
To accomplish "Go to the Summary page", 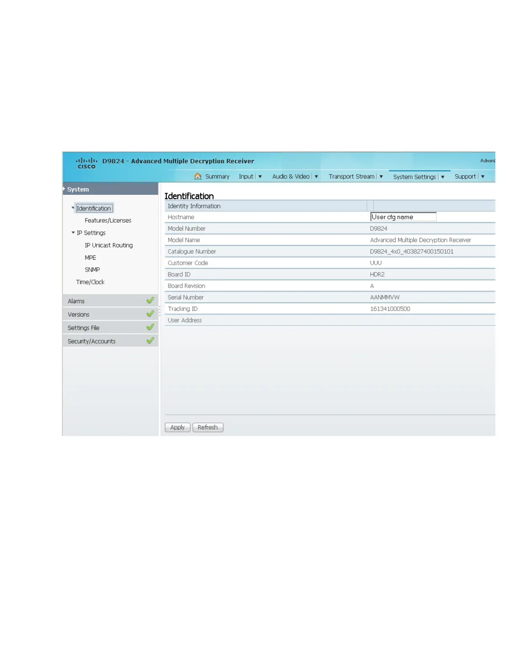I will [217, 177].
